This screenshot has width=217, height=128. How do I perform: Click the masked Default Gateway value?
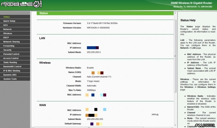[x=96, y=124]
